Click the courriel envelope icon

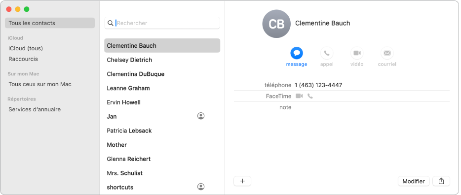[387, 53]
